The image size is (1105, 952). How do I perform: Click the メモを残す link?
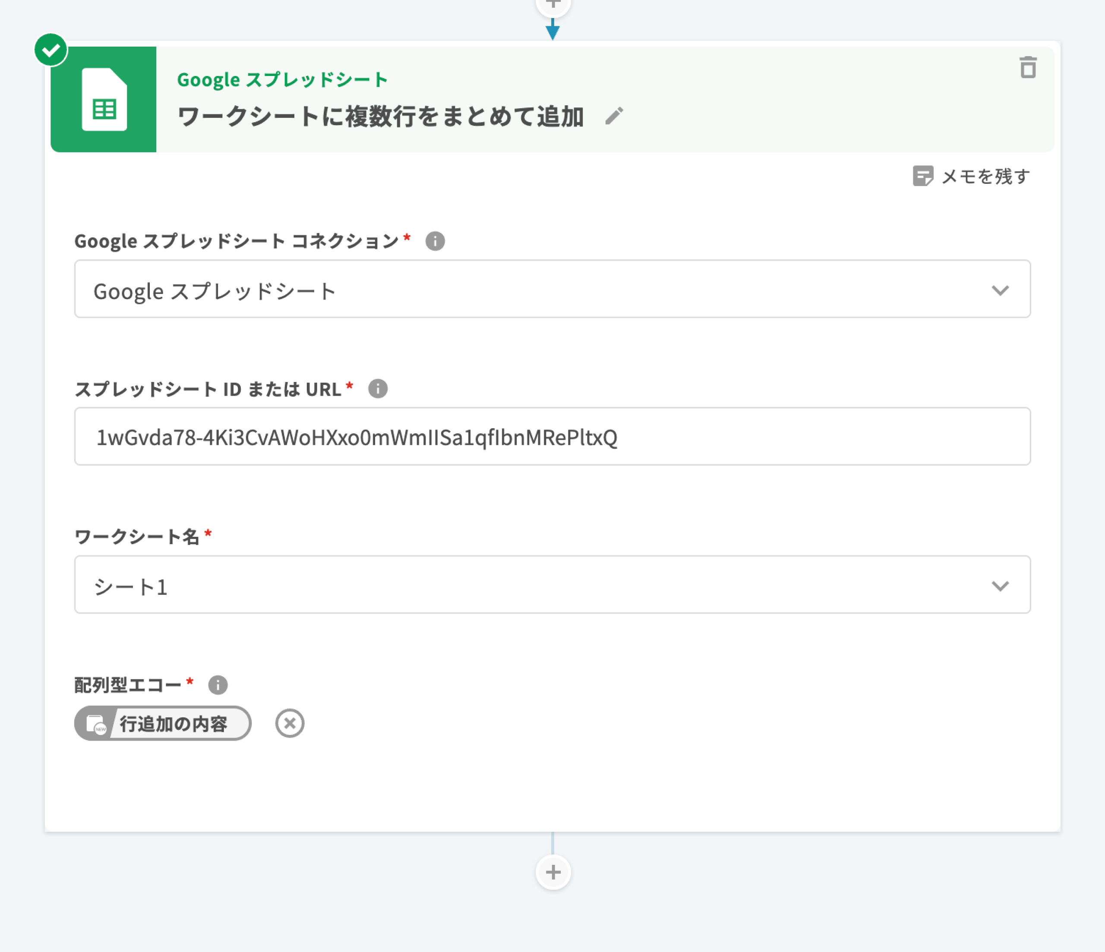click(x=985, y=176)
